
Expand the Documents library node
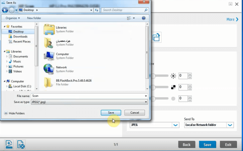pos(7,57)
